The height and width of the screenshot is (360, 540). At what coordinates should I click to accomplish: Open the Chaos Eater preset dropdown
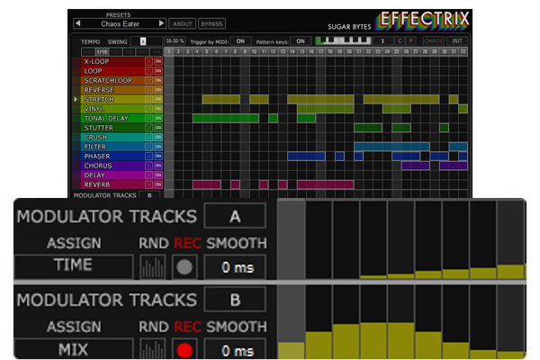118,23
